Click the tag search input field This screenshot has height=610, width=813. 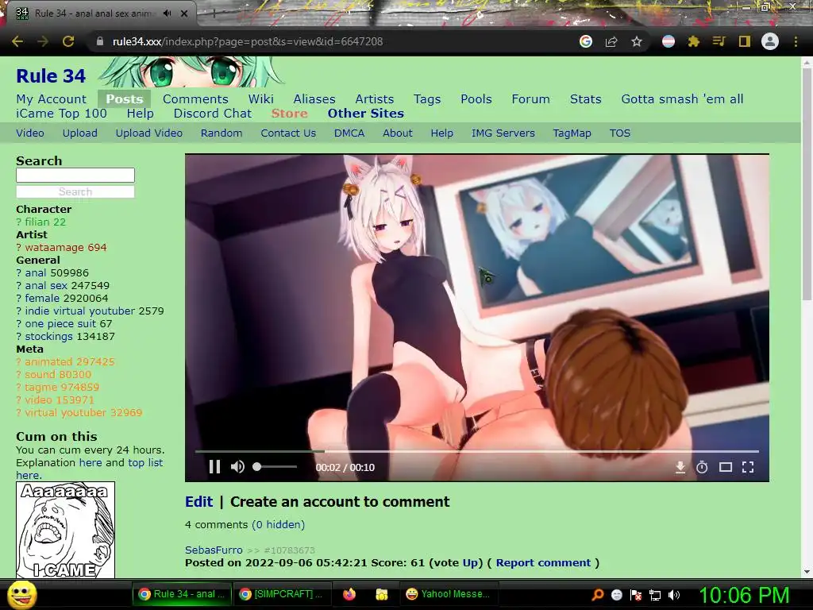click(x=75, y=175)
